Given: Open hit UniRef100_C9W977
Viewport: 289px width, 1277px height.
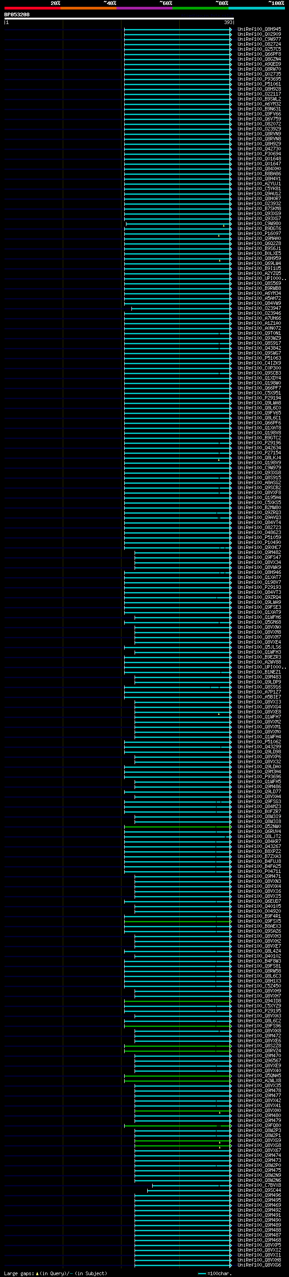Looking at the screenshot, I should click(x=259, y=39).
